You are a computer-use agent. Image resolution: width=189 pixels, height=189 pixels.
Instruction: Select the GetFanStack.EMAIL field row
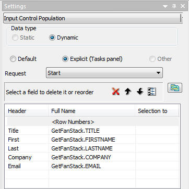[93, 166]
